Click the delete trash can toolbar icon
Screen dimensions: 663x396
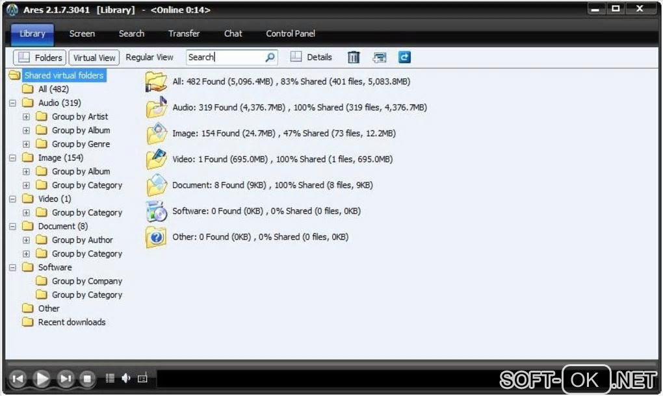coord(354,57)
